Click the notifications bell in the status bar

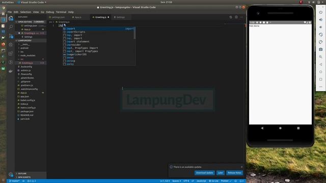pyautogui.click(x=241, y=181)
